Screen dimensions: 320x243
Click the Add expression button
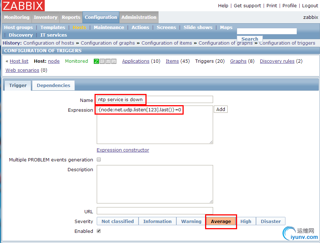click(x=221, y=109)
